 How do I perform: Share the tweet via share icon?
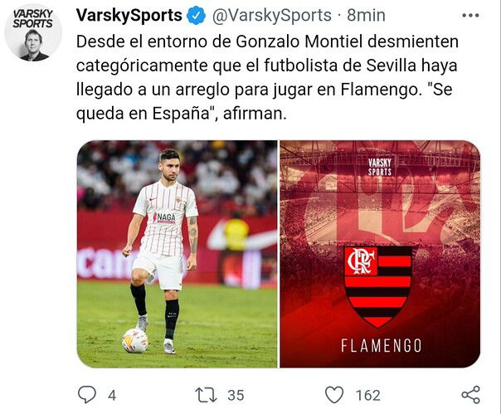(x=471, y=394)
